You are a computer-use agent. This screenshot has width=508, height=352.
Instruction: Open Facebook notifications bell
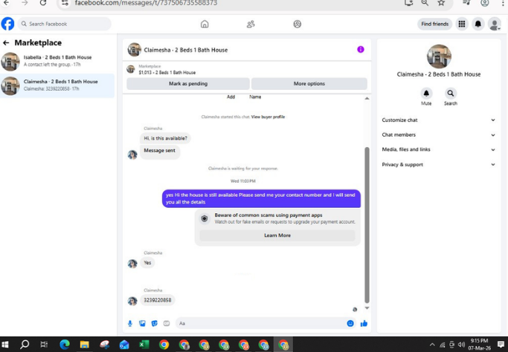[478, 24]
